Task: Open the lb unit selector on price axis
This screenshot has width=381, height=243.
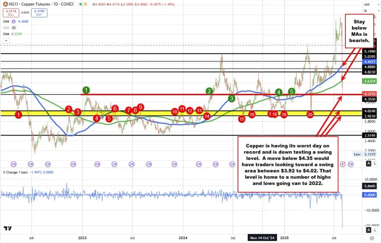Action: pos(367,10)
